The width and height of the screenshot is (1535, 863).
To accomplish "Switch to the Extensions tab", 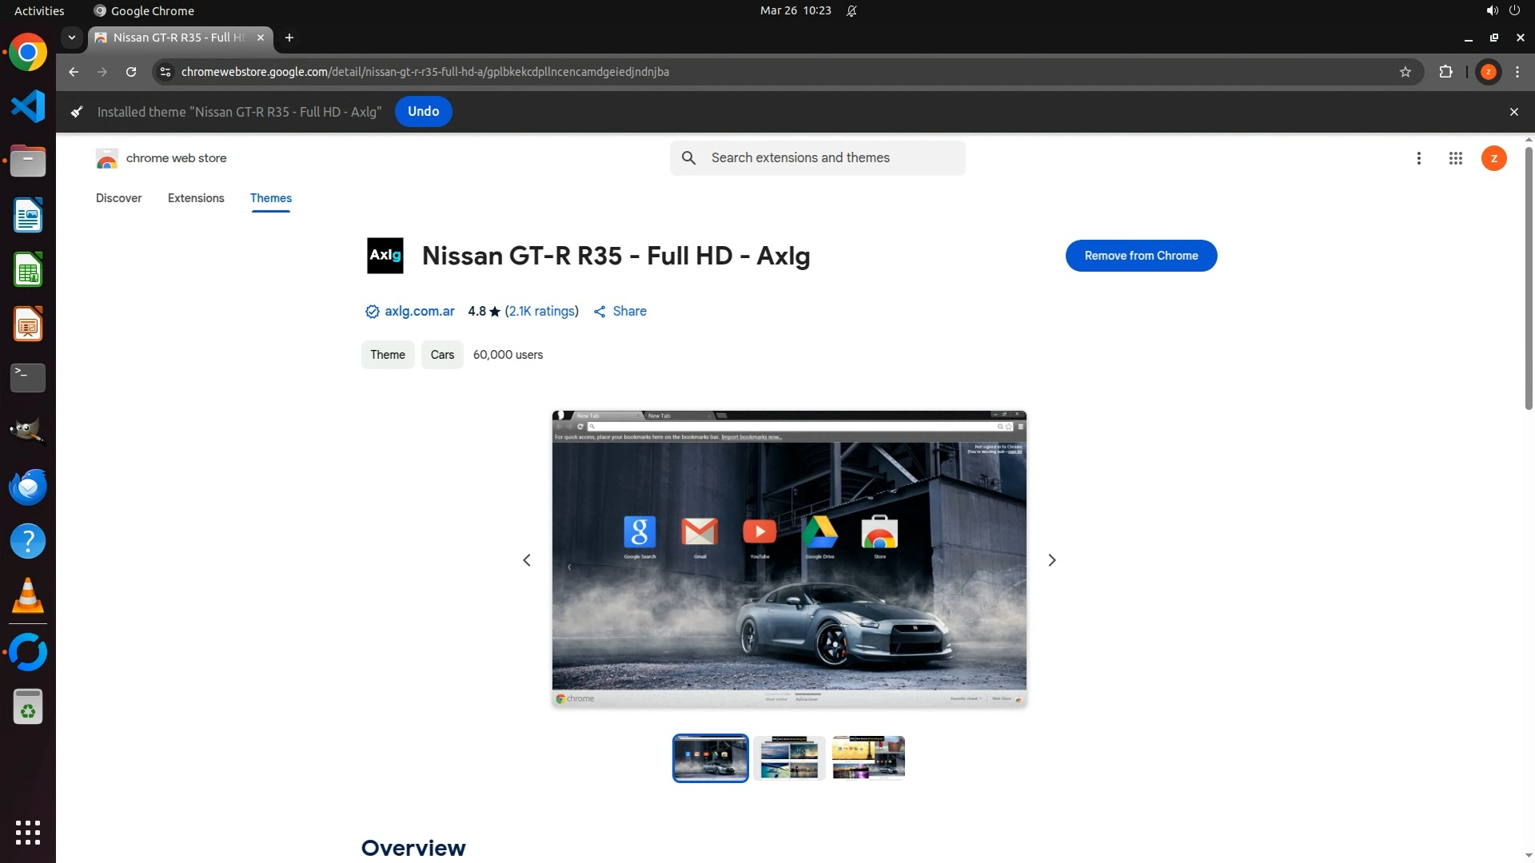I will point(196,198).
